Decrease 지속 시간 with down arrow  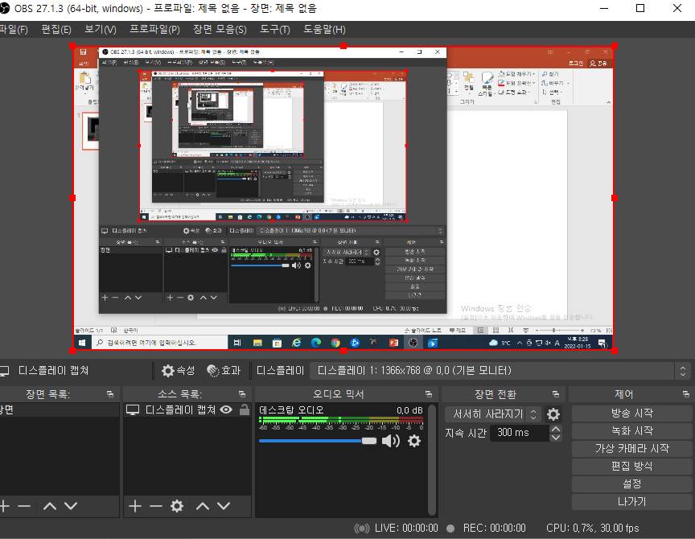coord(555,437)
